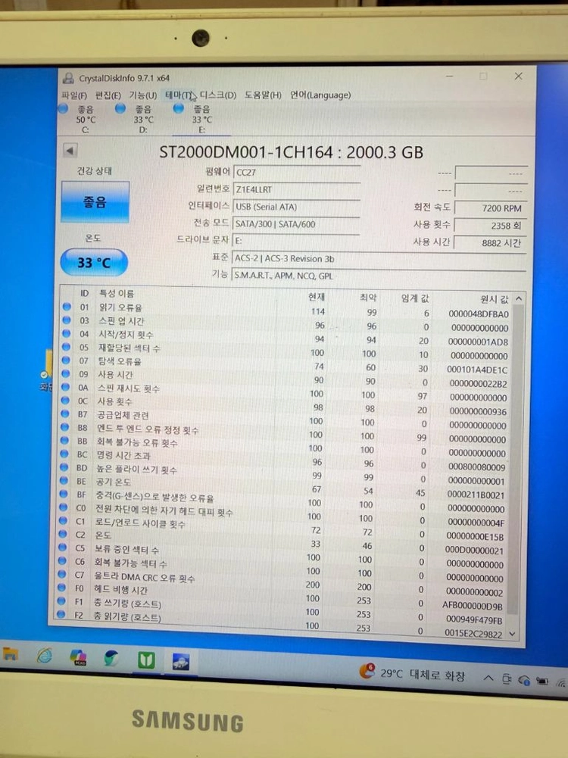
Task: Open weather widget showing 29°C 대체로 화창
Action: pos(412,673)
